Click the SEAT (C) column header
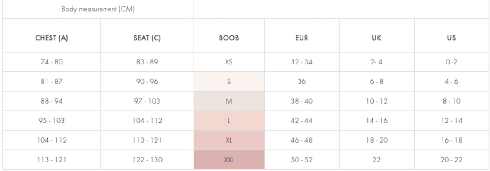Screen dimensions: 490x171 [147, 38]
